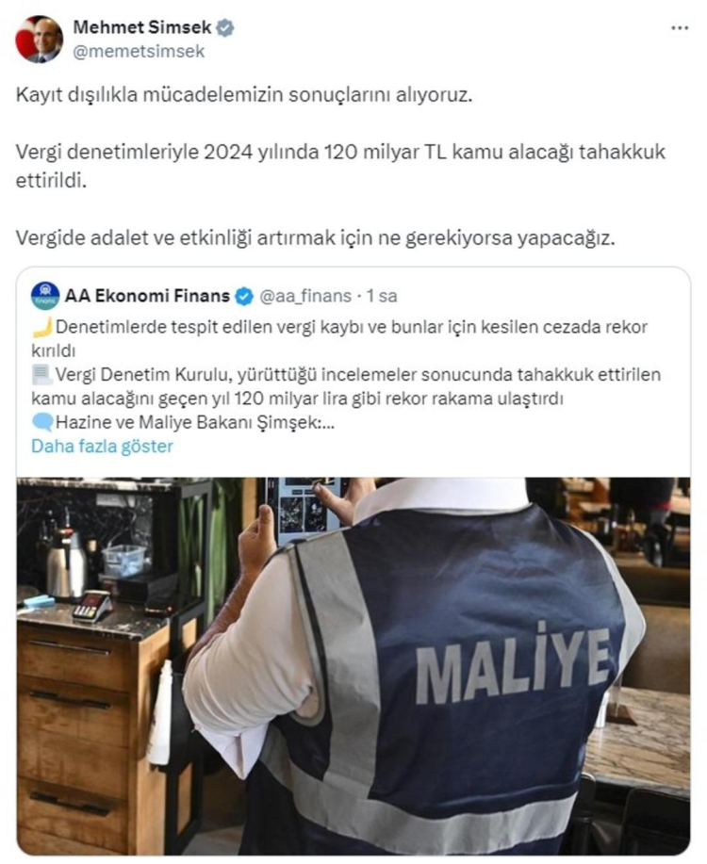Open the three-dot more options menu
The width and height of the screenshot is (707, 864).
tap(680, 28)
